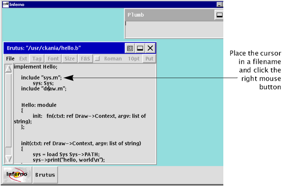The width and height of the screenshot is (283, 186).
Task: Click the line "Hello: module"
Action: point(39,105)
